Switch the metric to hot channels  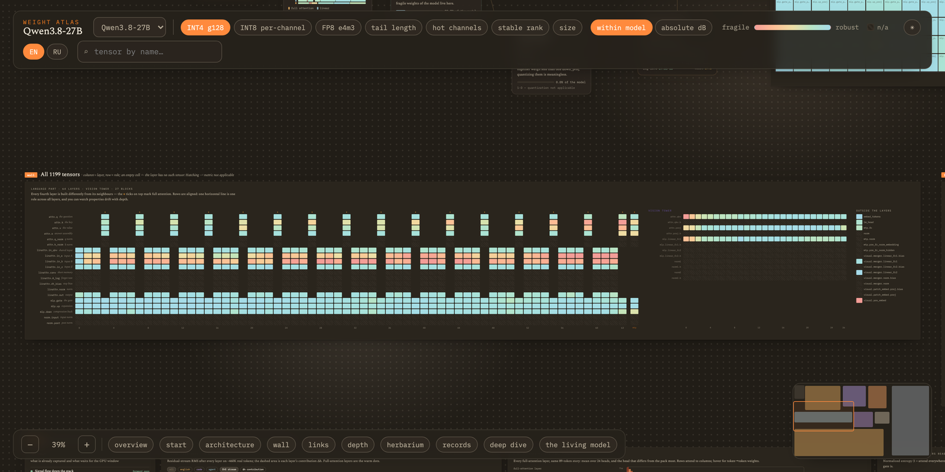[457, 28]
